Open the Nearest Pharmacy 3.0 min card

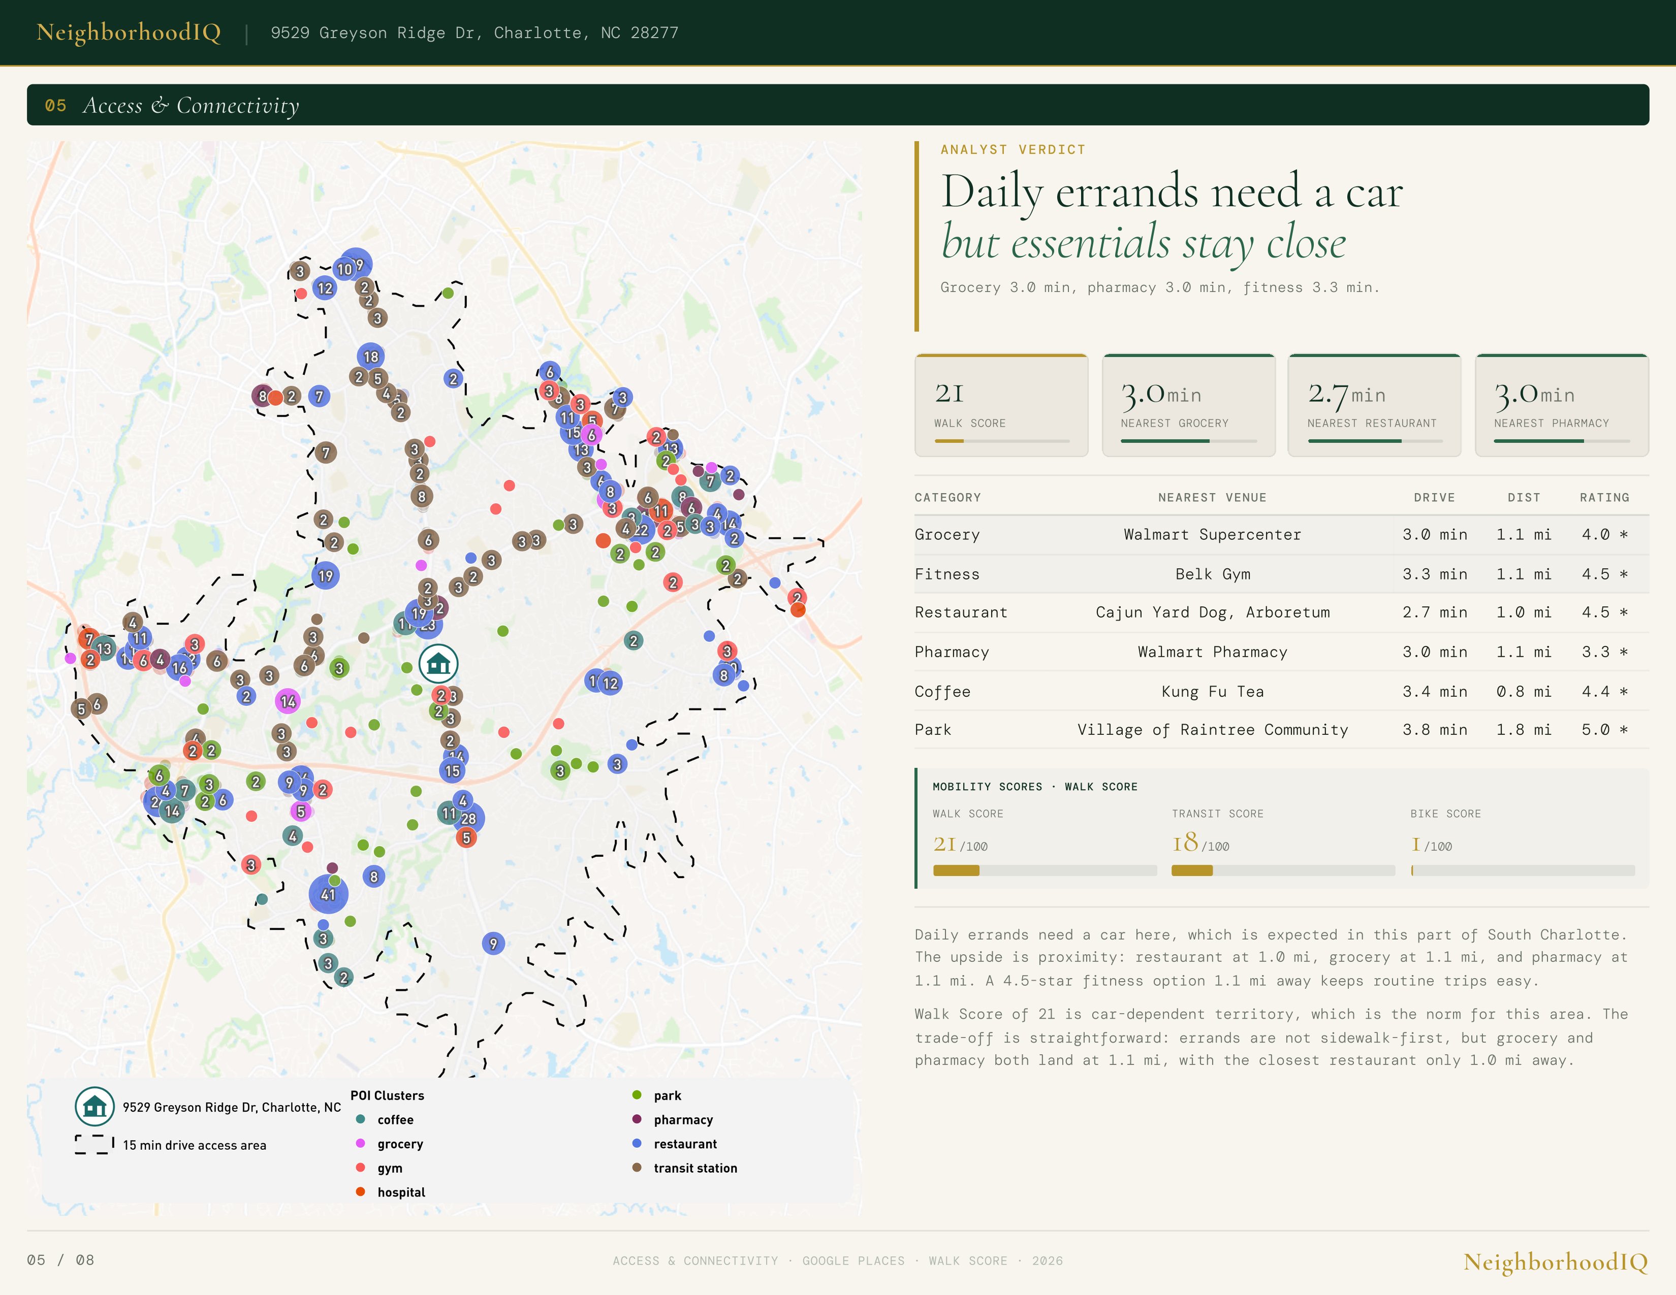[x=1562, y=405]
